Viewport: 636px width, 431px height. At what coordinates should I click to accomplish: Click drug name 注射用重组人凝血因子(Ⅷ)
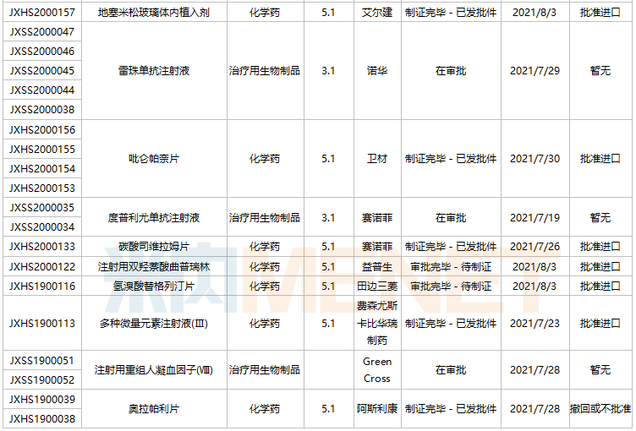click(x=154, y=370)
